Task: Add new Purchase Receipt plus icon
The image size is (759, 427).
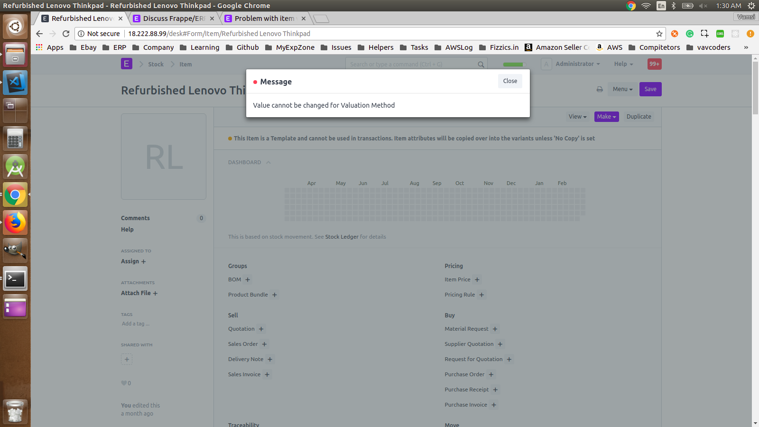Action: tap(495, 390)
